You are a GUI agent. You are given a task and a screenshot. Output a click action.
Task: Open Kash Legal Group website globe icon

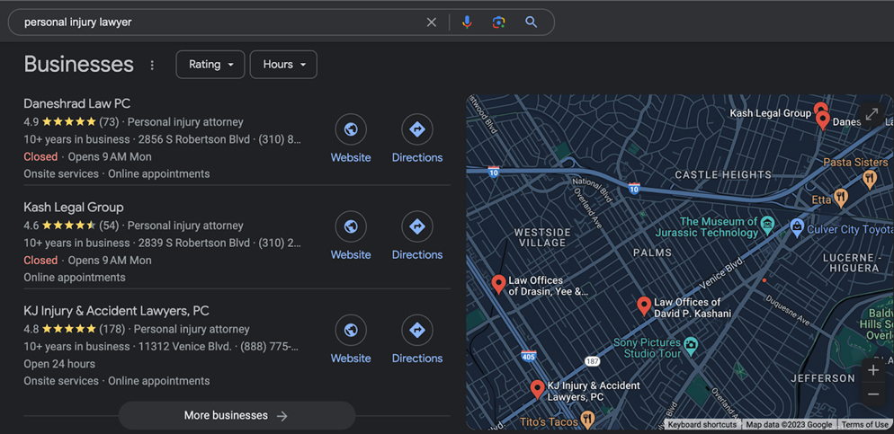351,226
